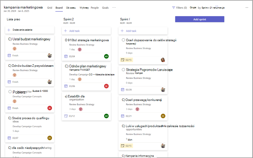
Task: Click assignee photo on 'Strategia Pogromców' card
Action: pyautogui.click(x=163, y=89)
